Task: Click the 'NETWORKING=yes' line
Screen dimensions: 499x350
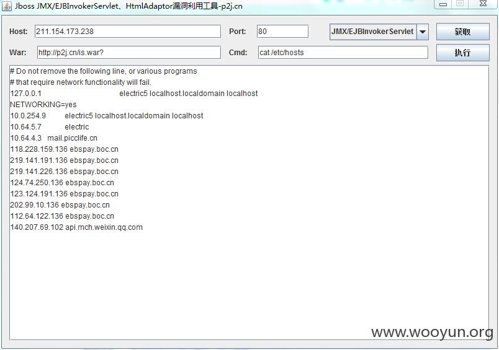Action: 43,105
